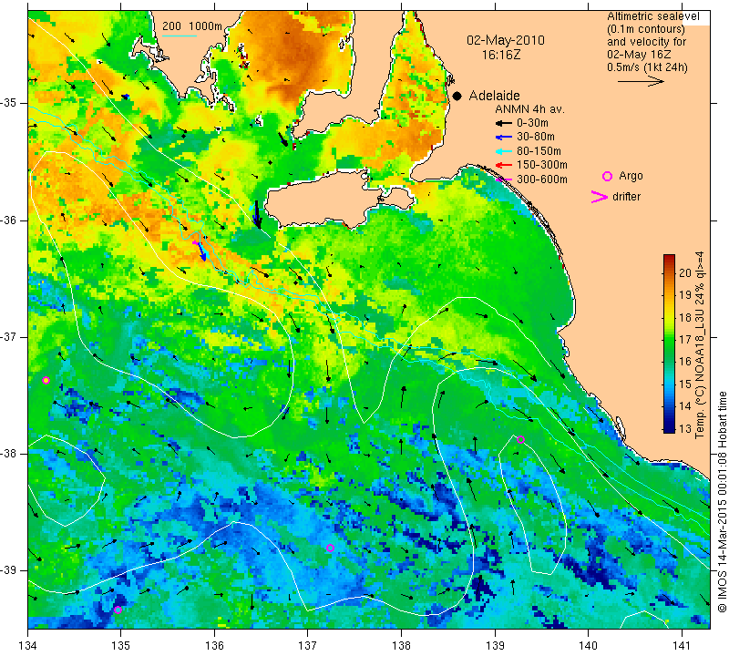Click the '150-300m' depth label

coord(541,165)
